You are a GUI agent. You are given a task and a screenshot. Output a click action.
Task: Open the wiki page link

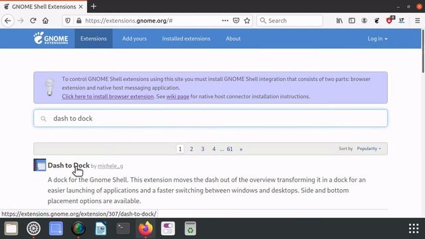pyautogui.click(x=177, y=96)
